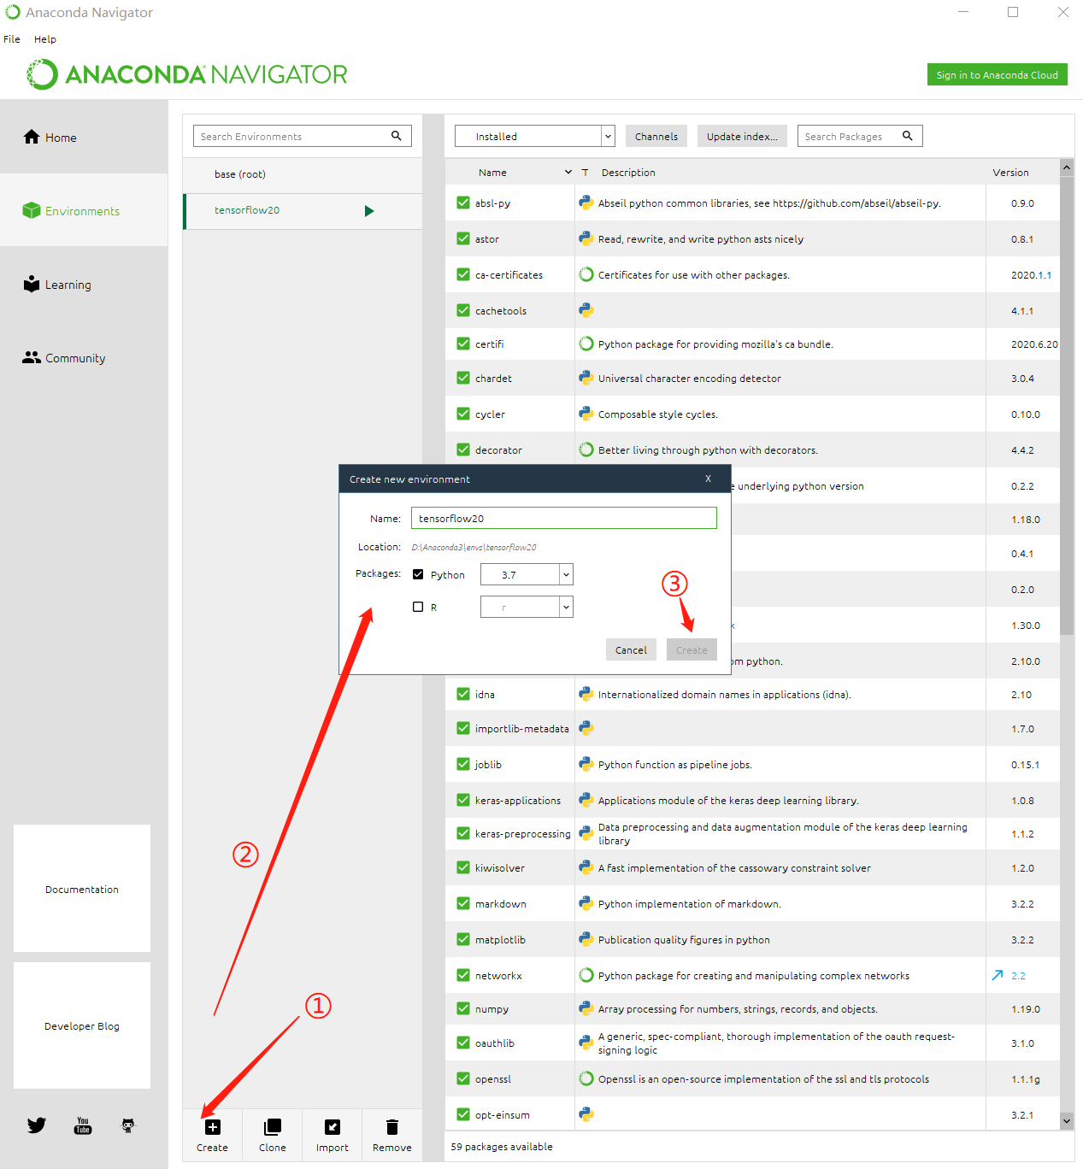1083x1169 pixels.
Task: Click the Python icon for importlib-metadata
Action: click(x=586, y=728)
